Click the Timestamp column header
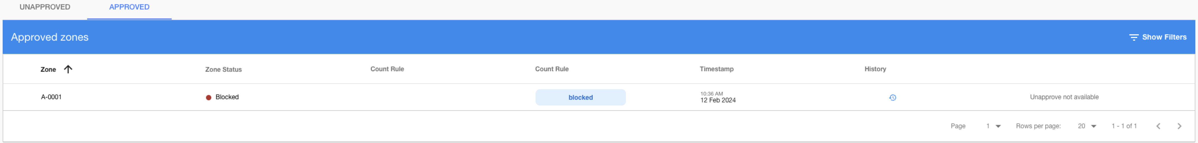 coord(716,69)
